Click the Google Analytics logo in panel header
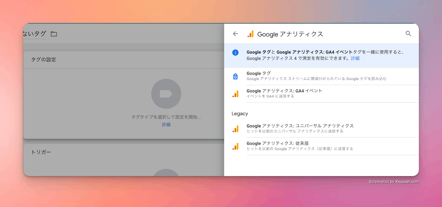Viewport: 442px width, 207px height. click(250, 34)
